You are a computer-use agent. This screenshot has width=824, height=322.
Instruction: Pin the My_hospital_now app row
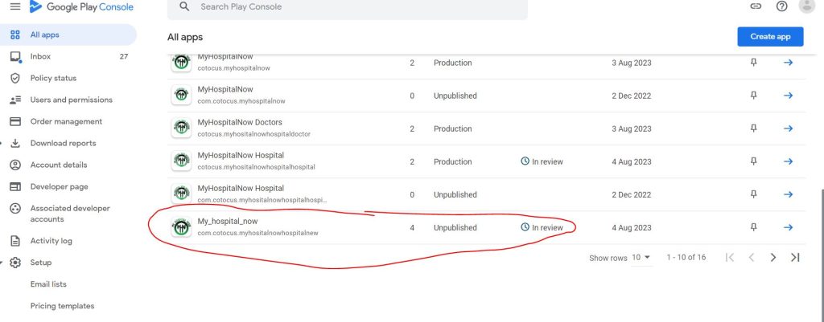pos(754,227)
